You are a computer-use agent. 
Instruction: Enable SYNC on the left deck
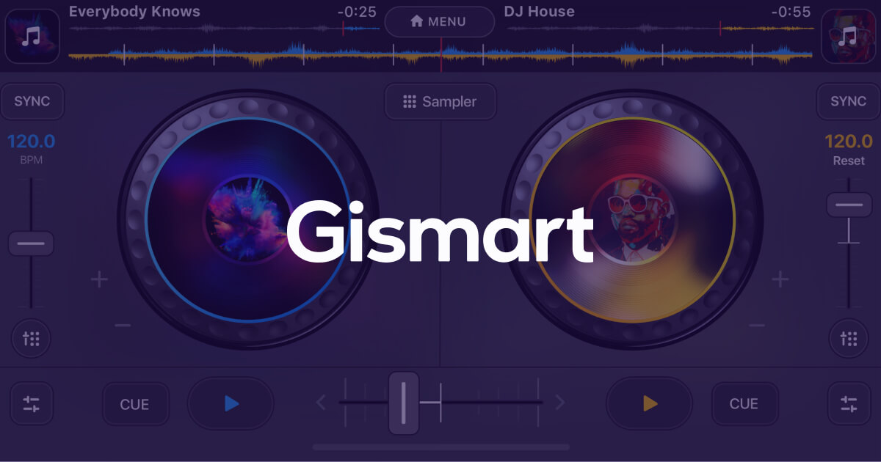32,101
